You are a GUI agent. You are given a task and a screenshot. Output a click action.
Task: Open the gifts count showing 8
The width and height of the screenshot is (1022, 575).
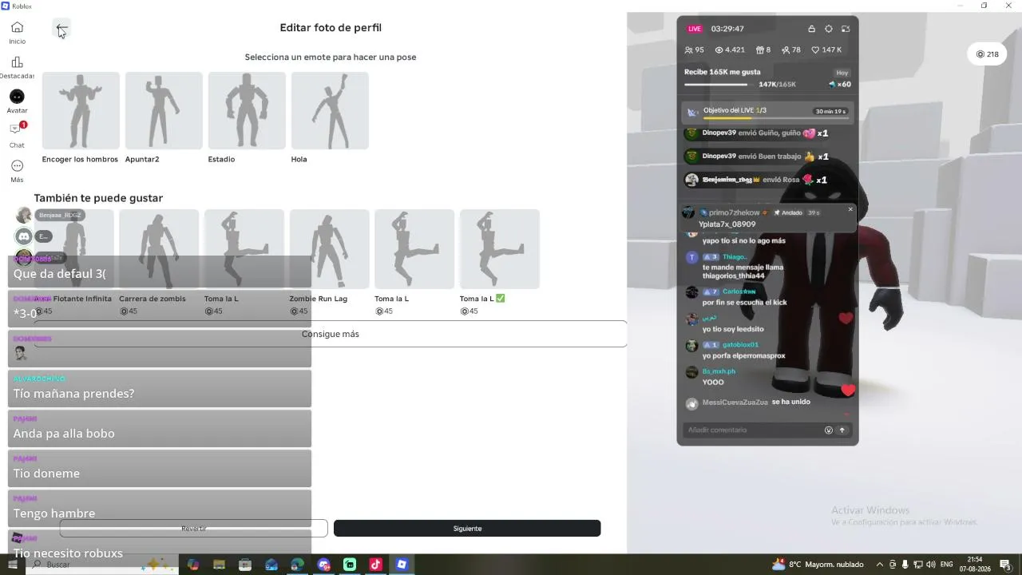click(763, 50)
